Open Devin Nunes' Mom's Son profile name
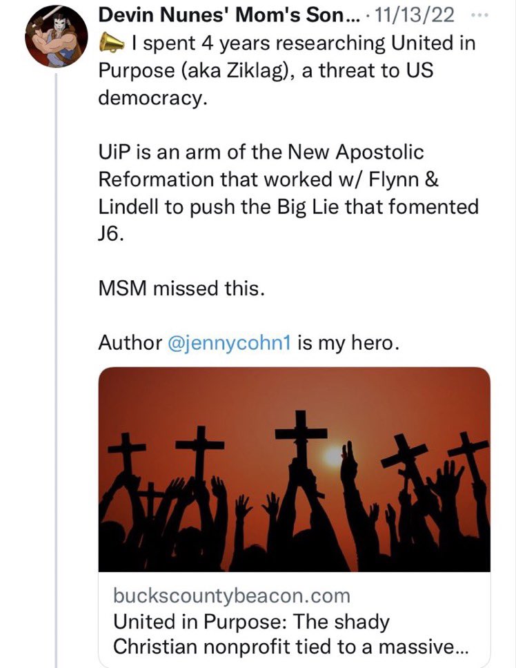 click(229, 16)
